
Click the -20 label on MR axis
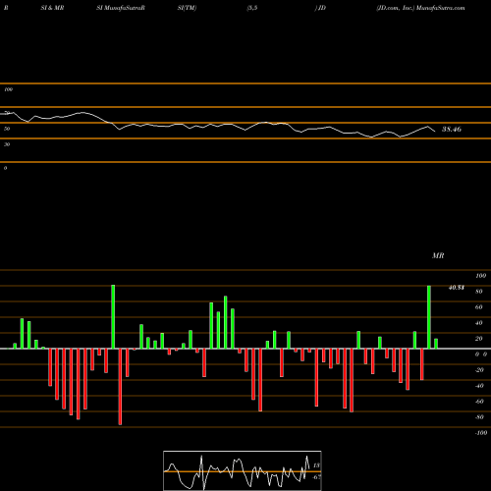pos(479,370)
